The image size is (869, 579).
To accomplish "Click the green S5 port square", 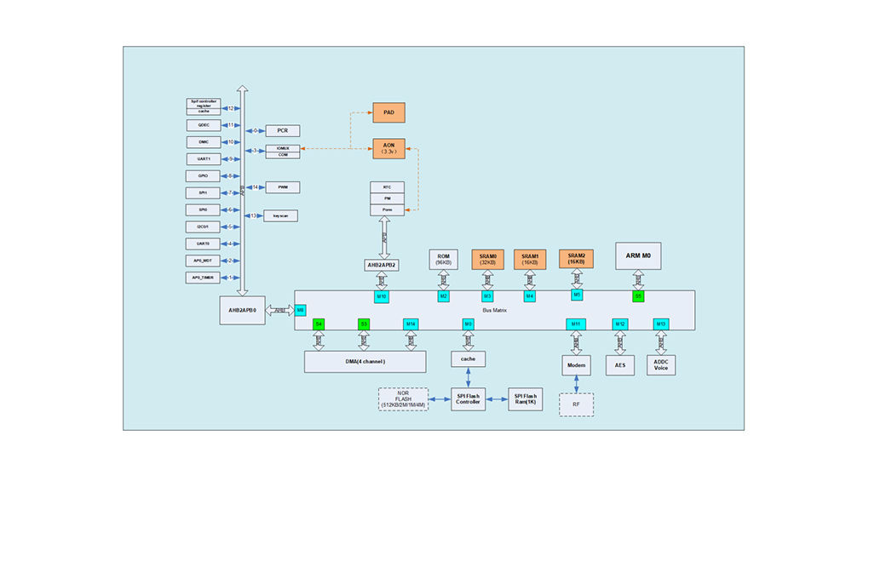I will [638, 296].
